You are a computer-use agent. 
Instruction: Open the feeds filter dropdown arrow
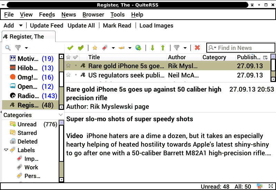tap(26, 48)
